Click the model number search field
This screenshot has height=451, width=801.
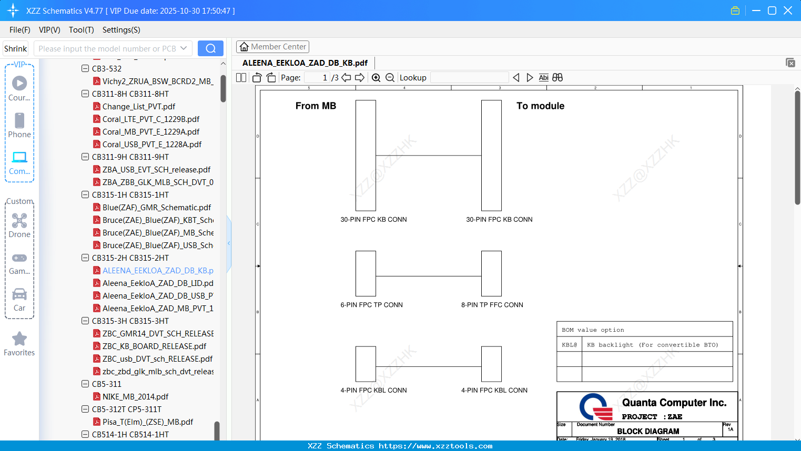(106, 48)
